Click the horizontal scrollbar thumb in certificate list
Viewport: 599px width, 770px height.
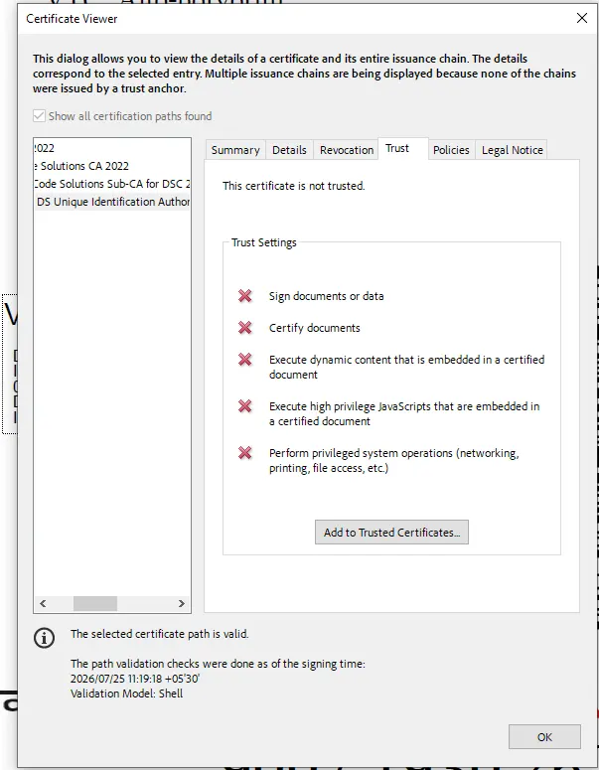(x=95, y=603)
